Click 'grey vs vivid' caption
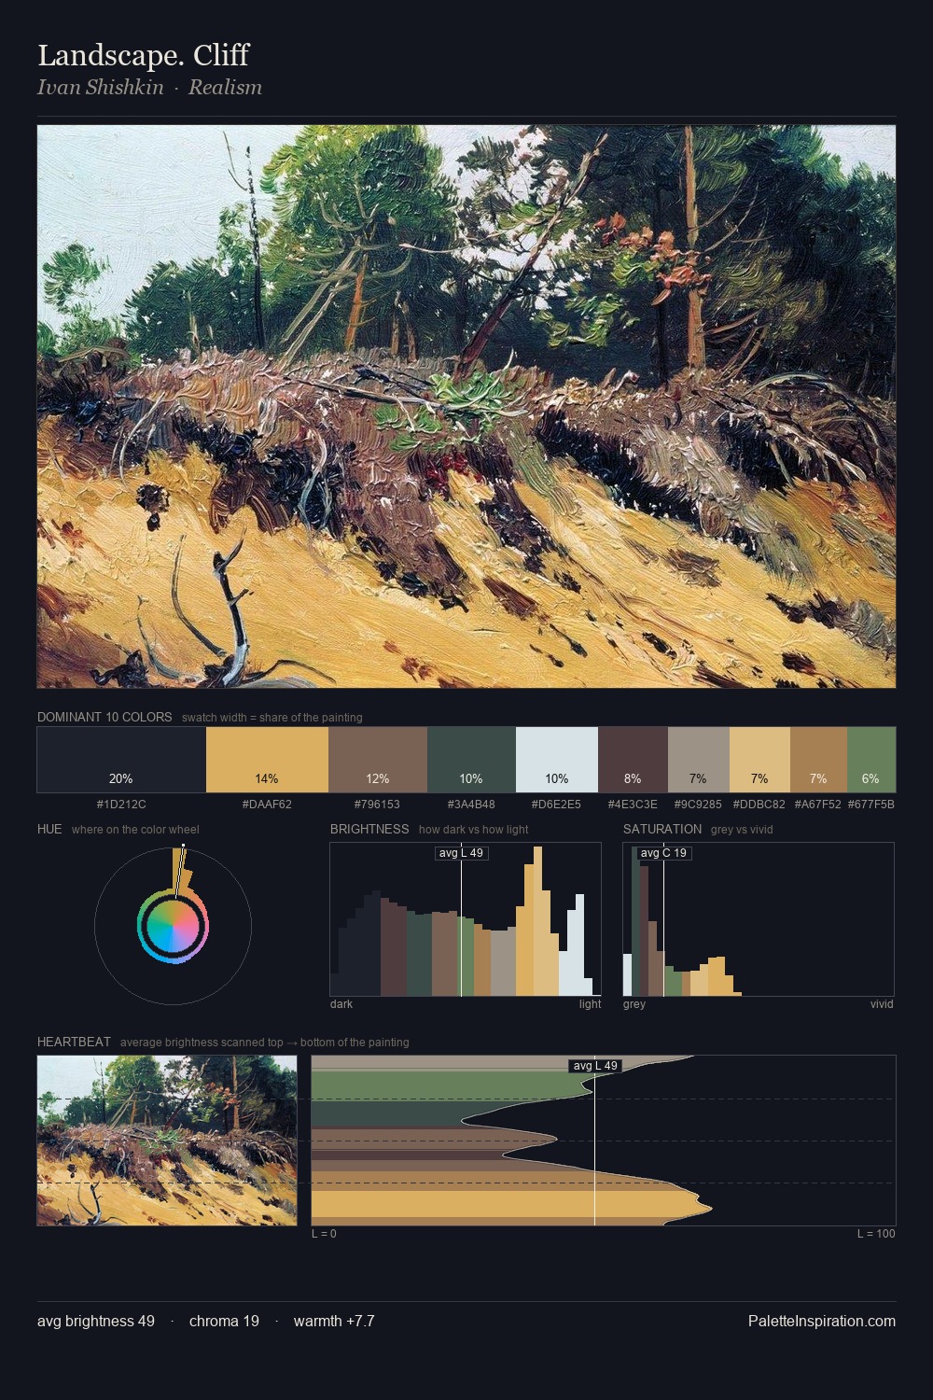933x1400 pixels. [742, 830]
